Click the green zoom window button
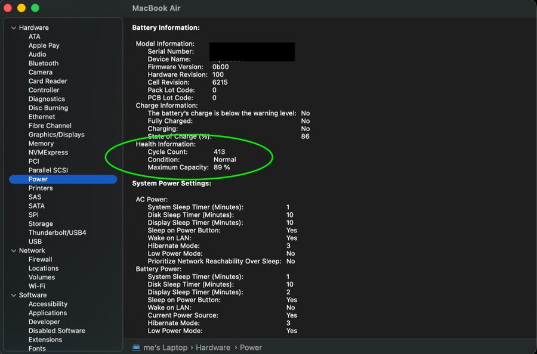 tap(35, 8)
